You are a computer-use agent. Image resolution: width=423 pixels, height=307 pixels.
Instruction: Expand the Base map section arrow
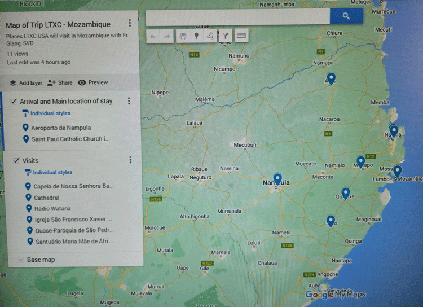(21, 260)
